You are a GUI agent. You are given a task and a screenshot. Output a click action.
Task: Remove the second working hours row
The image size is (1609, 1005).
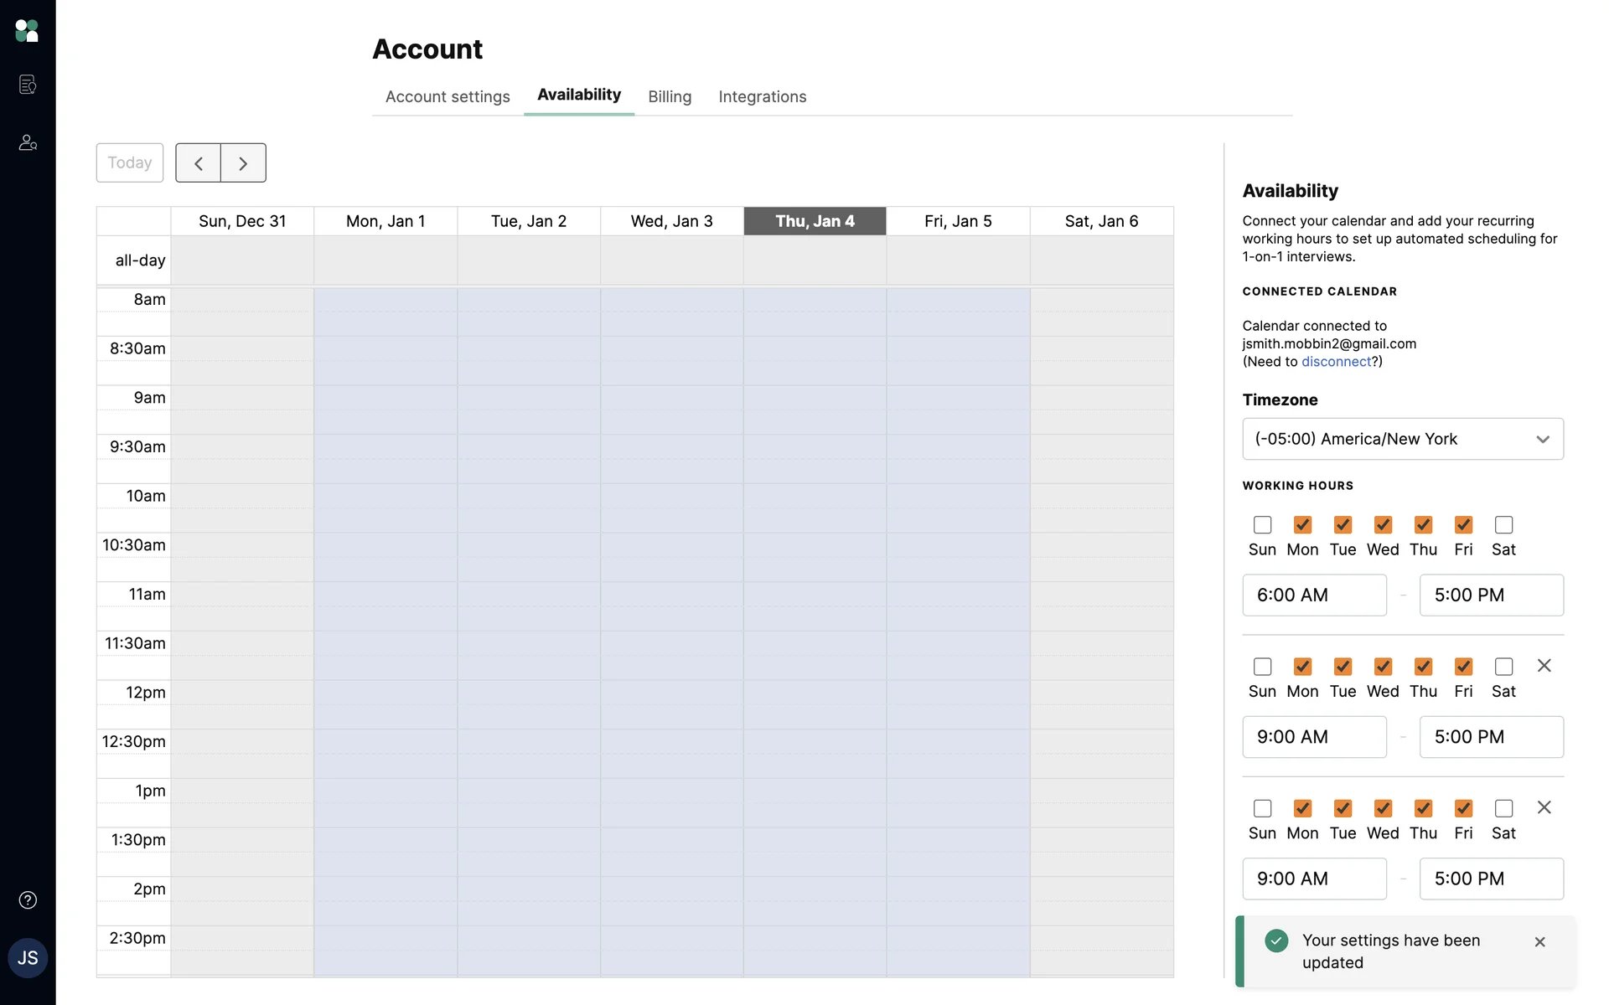point(1544,666)
